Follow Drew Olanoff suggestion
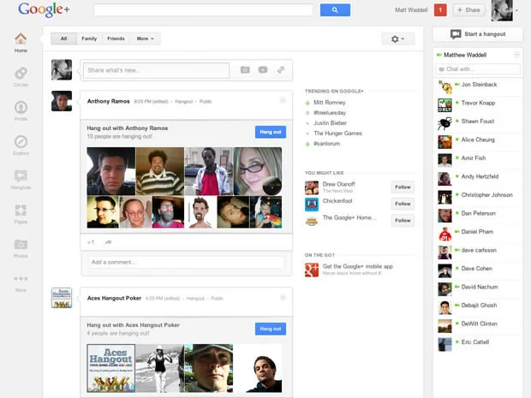Image resolution: width=531 pixels, height=398 pixels. coord(403,187)
